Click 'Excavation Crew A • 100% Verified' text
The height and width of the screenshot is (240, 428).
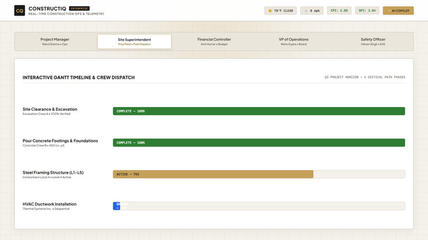pos(46,114)
